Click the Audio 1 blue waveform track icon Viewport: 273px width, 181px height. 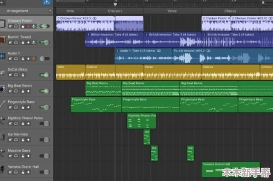(3, 56)
